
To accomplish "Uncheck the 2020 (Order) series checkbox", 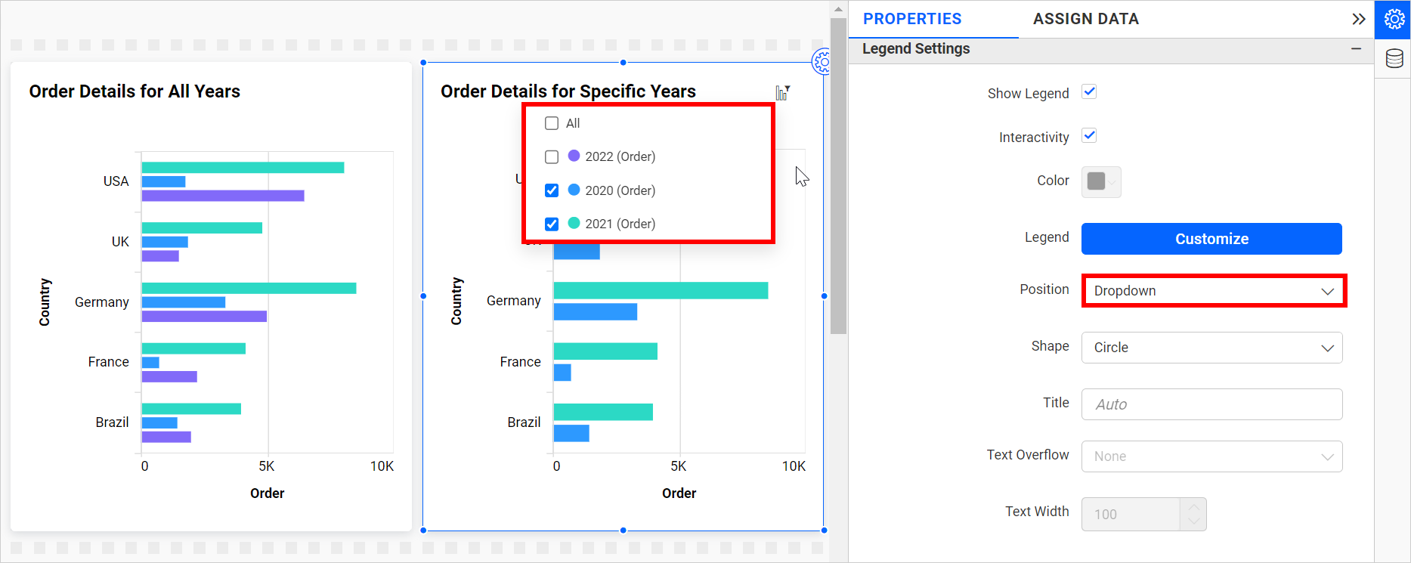I will 552,190.
